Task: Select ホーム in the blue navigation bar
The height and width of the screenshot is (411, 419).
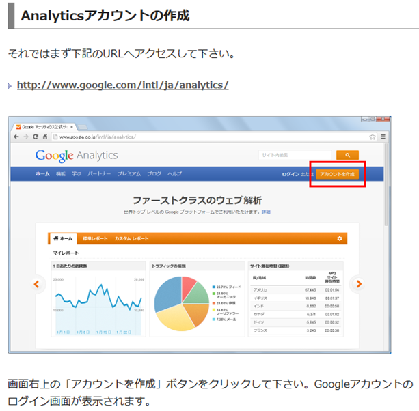Action: pyautogui.click(x=42, y=174)
